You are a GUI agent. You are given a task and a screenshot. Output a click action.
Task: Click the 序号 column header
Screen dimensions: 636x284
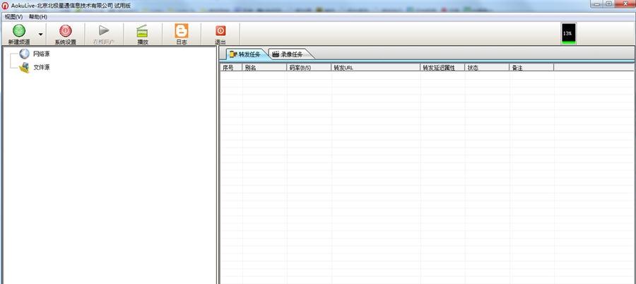tap(231, 68)
